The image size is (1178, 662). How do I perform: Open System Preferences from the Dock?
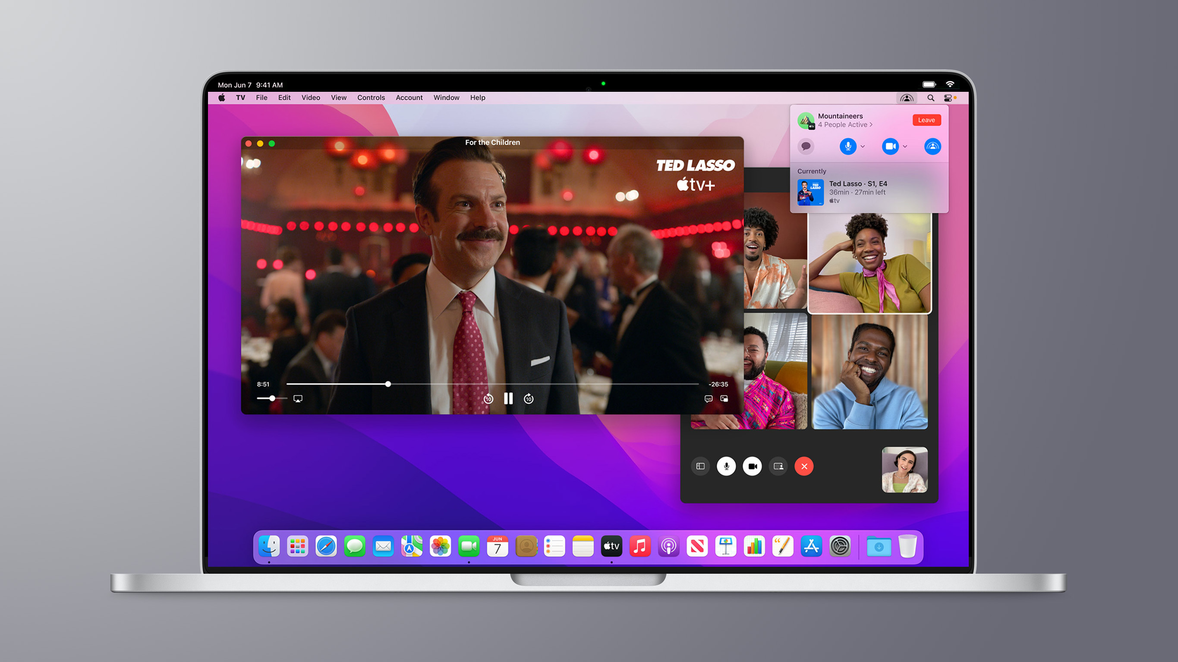coord(840,546)
